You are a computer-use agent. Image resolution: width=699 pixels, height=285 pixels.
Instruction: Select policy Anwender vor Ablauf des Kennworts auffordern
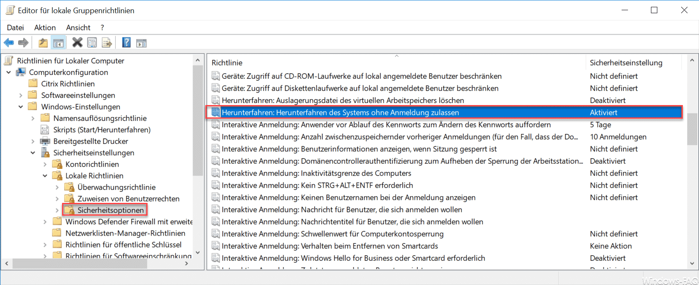[x=386, y=125]
